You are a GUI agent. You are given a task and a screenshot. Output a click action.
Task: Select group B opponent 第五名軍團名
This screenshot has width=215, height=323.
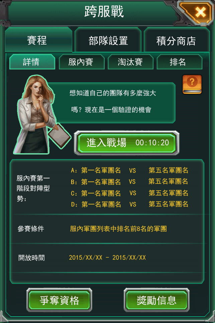point(168,181)
